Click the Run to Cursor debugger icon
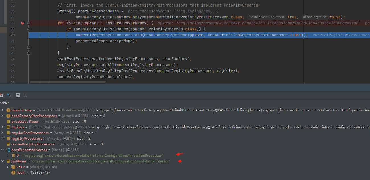 tap(9, 95)
